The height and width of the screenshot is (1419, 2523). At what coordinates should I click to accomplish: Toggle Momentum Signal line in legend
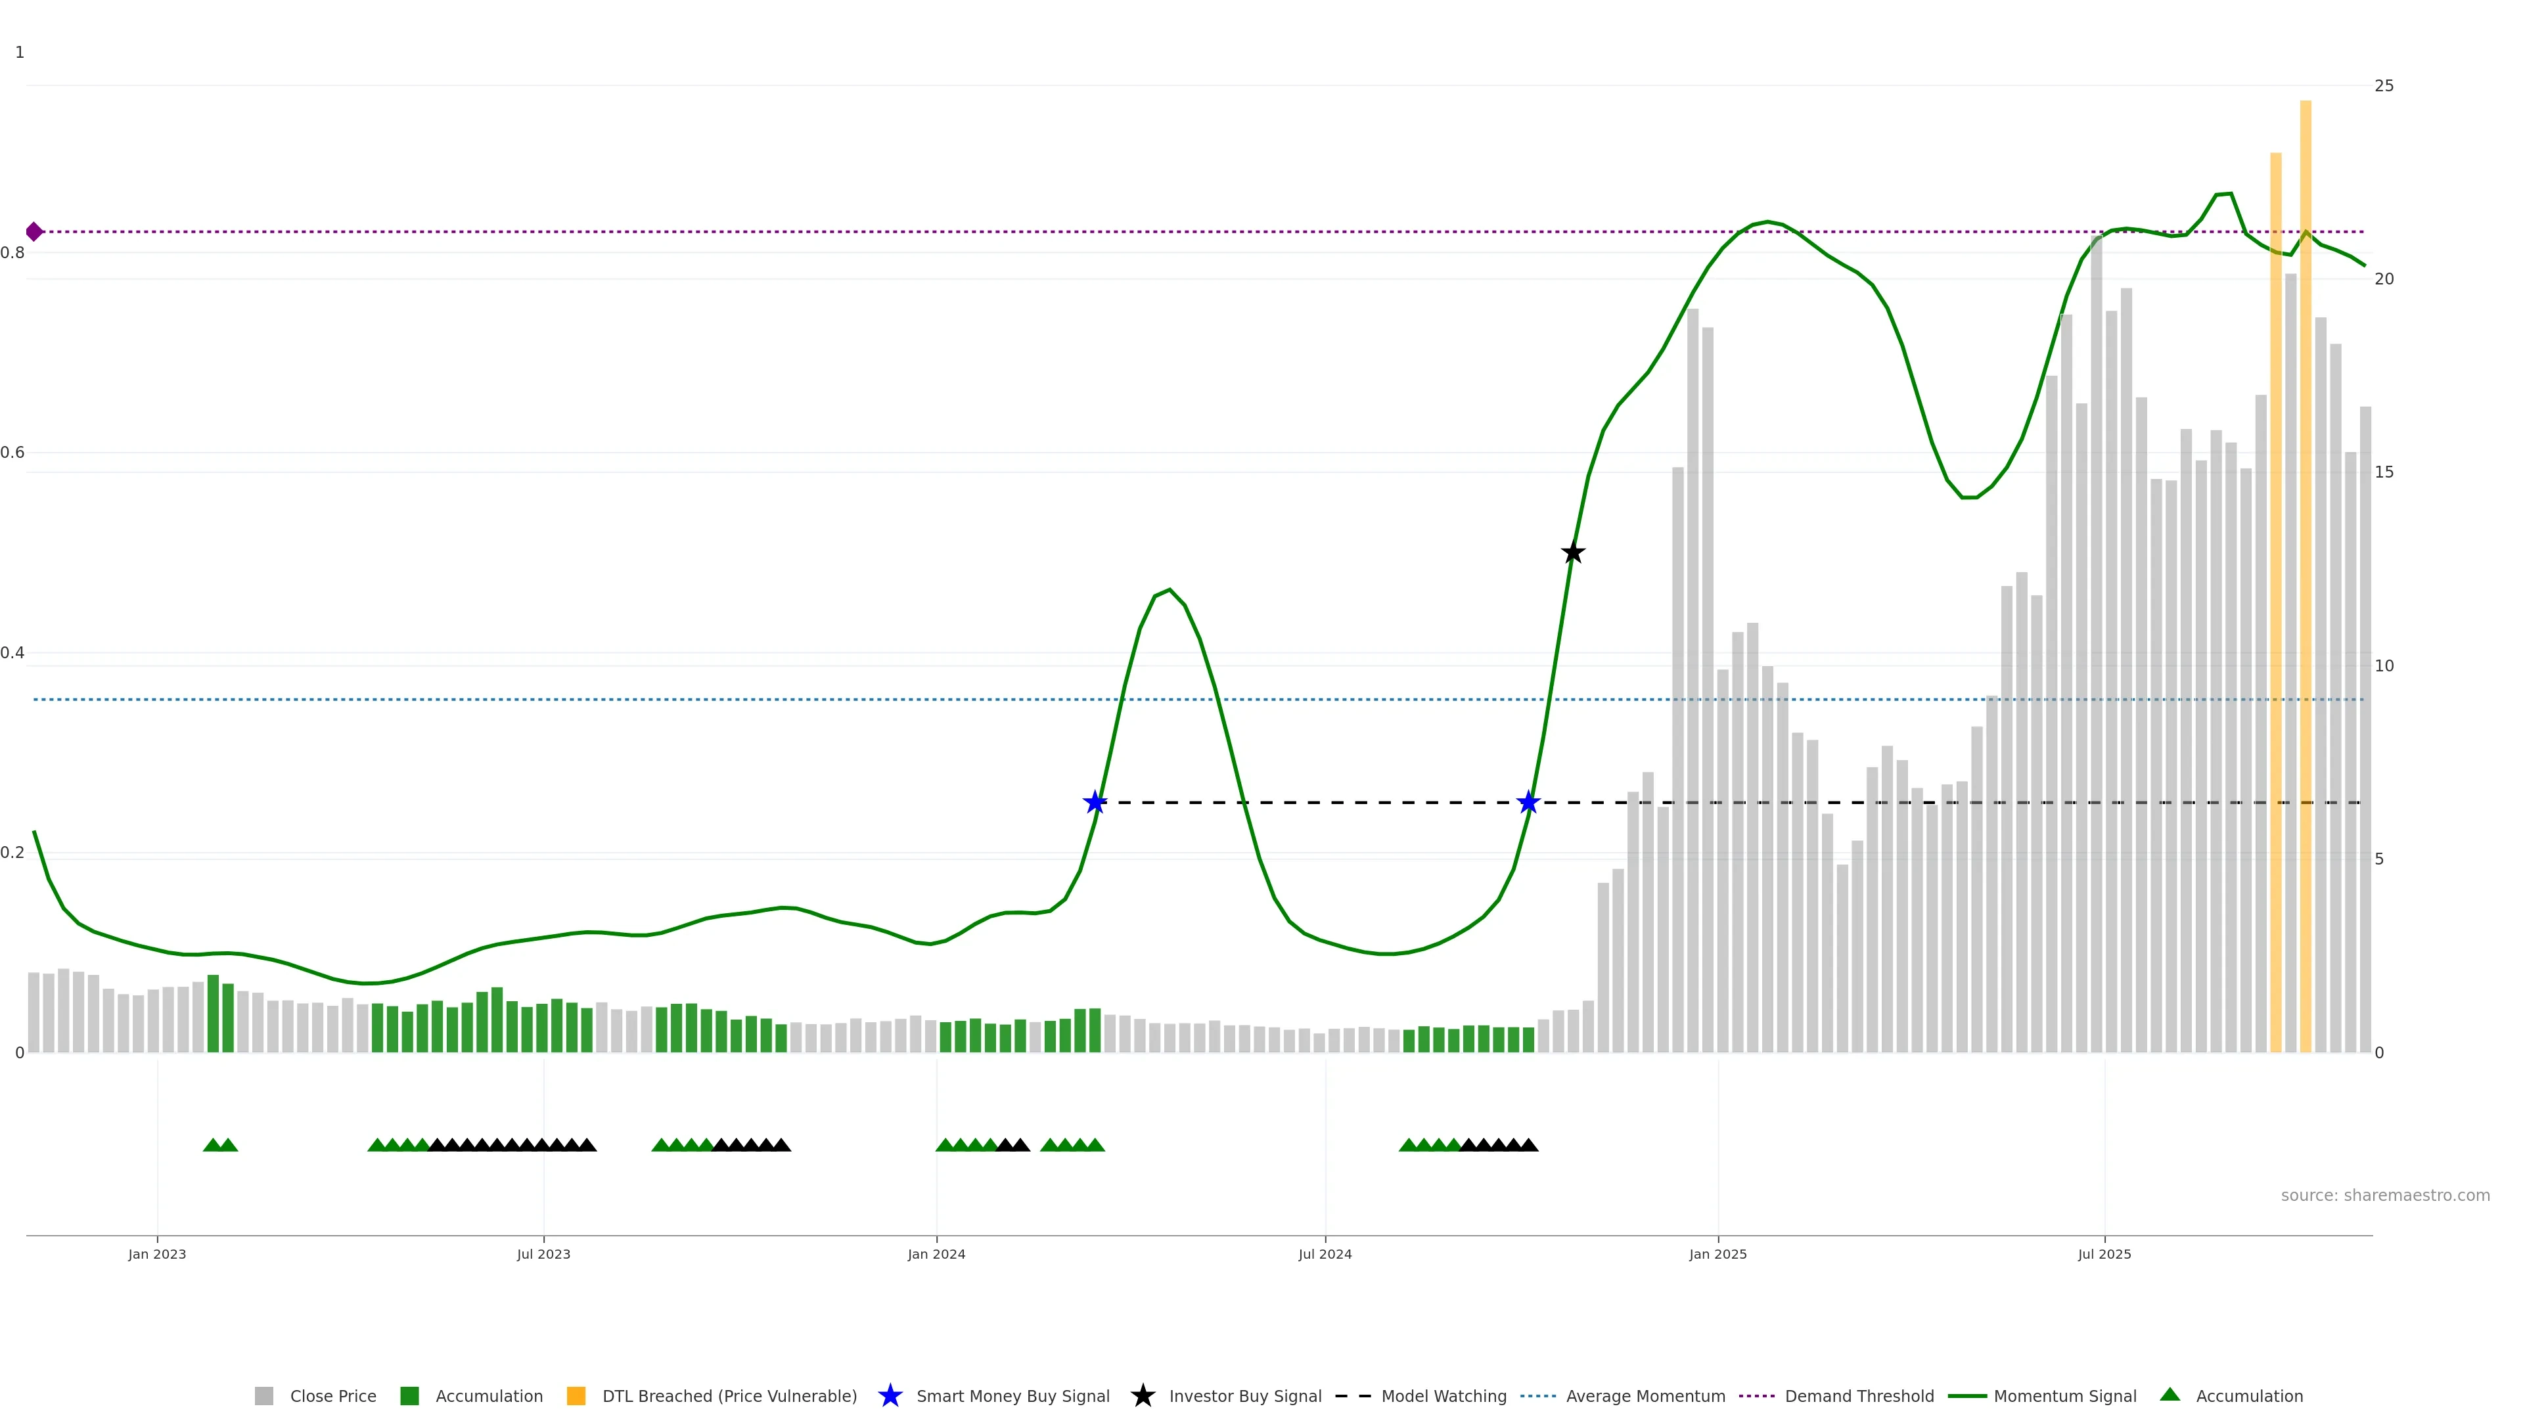(x=2064, y=1397)
